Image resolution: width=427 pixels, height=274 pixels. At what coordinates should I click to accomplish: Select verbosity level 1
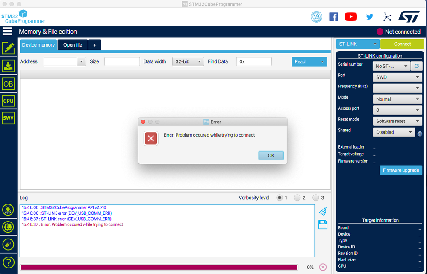[280, 198]
